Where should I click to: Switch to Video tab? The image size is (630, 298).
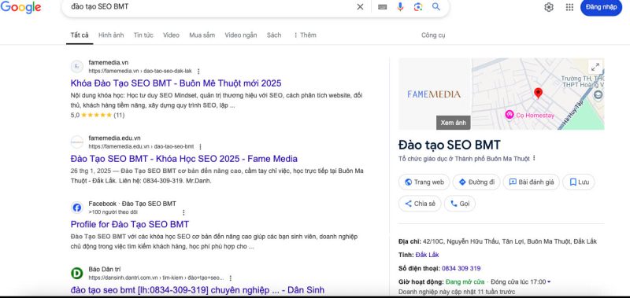[x=171, y=35]
